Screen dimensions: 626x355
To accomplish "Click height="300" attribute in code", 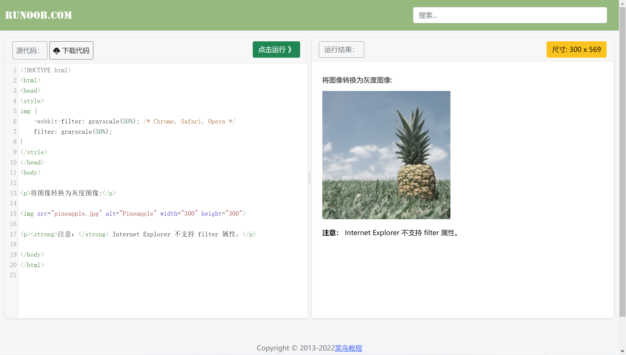I will pos(222,214).
